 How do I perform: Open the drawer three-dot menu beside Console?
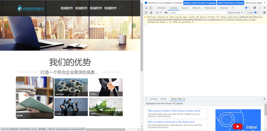click(x=146, y=99)
